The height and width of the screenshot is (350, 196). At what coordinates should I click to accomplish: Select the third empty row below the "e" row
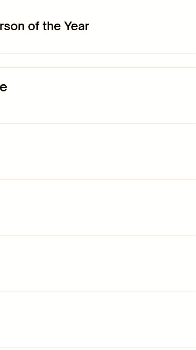pos(98,263)
